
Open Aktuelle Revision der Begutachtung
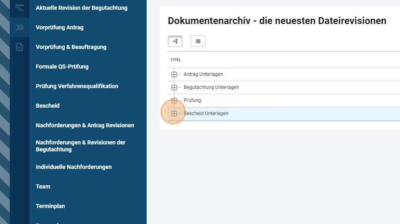[81, 8]
